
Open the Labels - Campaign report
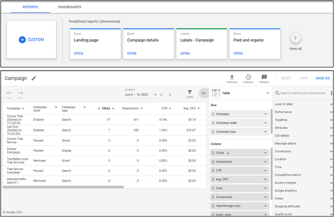coord(185,54)
